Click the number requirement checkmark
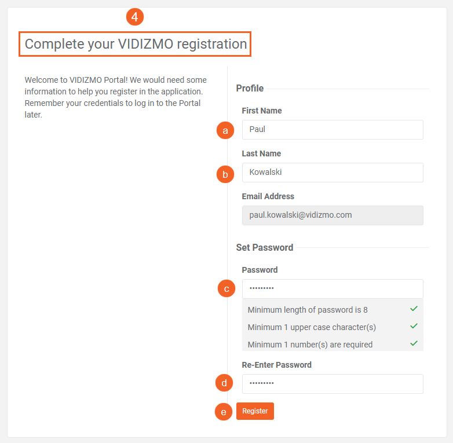453x443 pixels. pos(414,344)
